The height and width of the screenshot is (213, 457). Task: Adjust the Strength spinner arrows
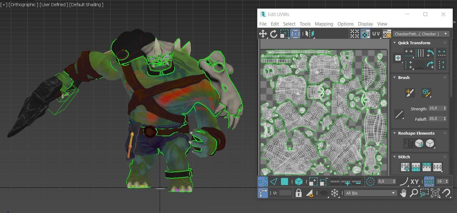(x=445, y=108)
